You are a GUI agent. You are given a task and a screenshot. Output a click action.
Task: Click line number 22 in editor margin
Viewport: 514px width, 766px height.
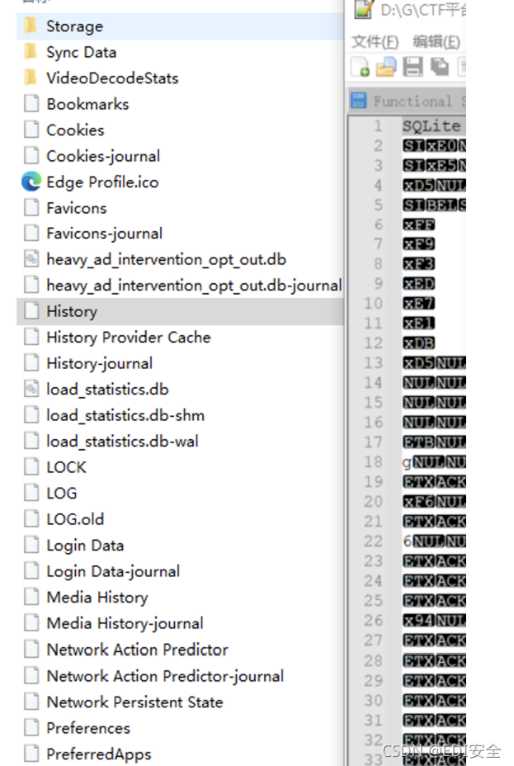click(x=373, y=541)
